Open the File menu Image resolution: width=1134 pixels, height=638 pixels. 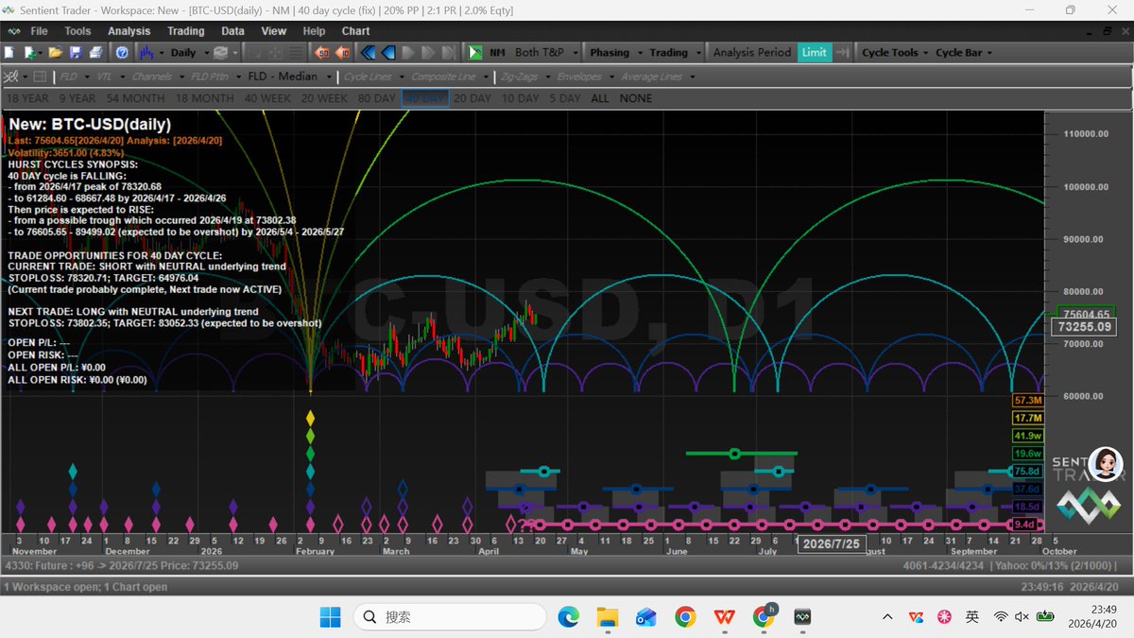[x=39, y=31]
